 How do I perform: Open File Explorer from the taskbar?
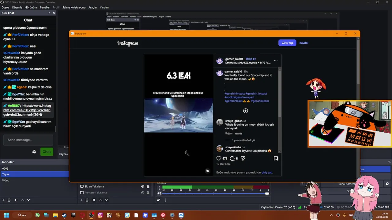(55, 215)
